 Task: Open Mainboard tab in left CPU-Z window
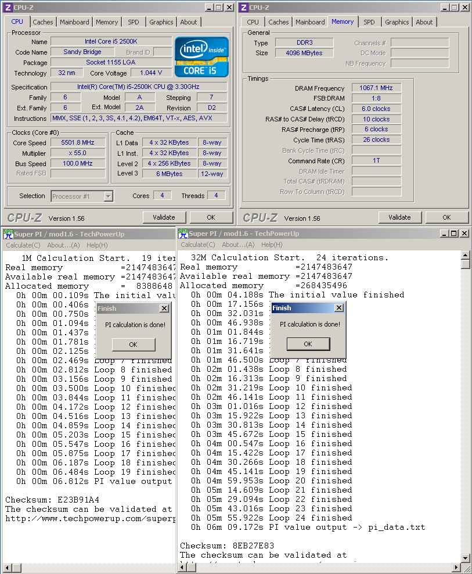tap(74, 22)
